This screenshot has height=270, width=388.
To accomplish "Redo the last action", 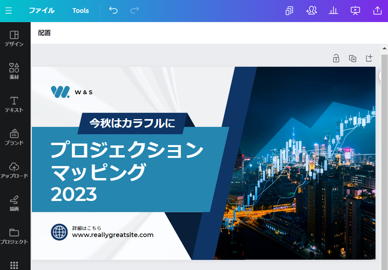I will click(134, 10).
